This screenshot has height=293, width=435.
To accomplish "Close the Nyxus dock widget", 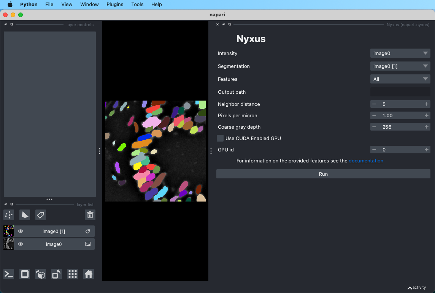I will (217, 24).
